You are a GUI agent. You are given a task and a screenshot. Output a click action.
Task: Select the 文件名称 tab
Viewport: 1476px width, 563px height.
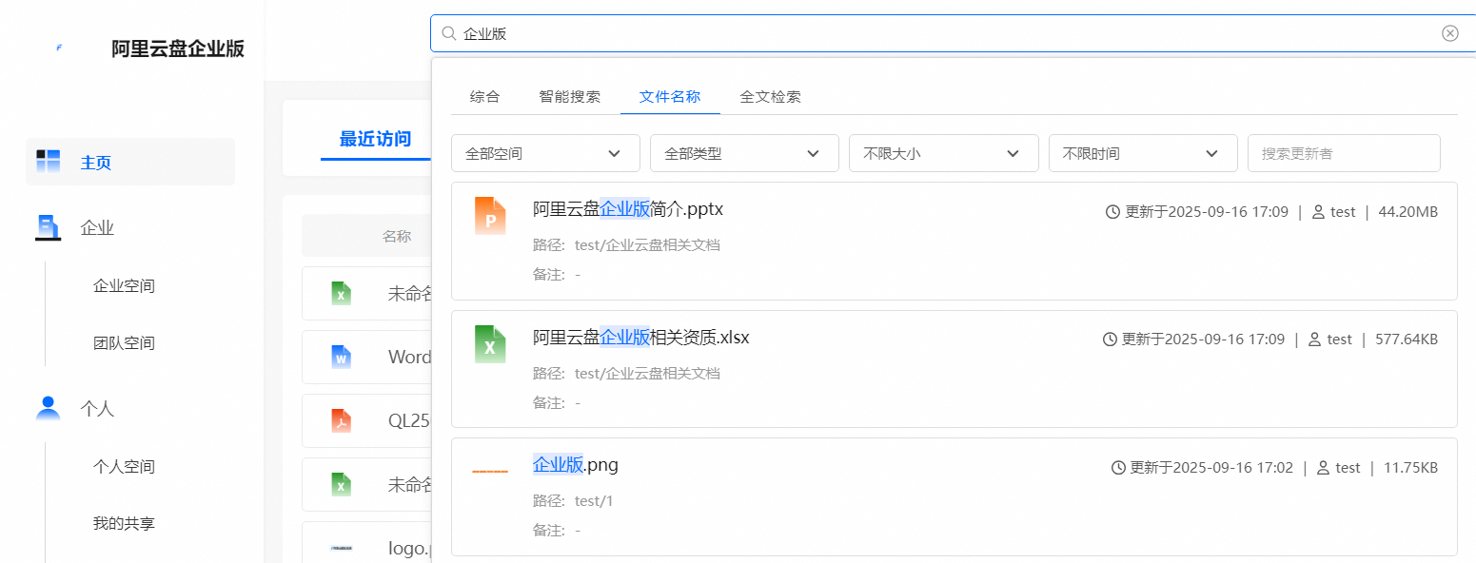670,96
